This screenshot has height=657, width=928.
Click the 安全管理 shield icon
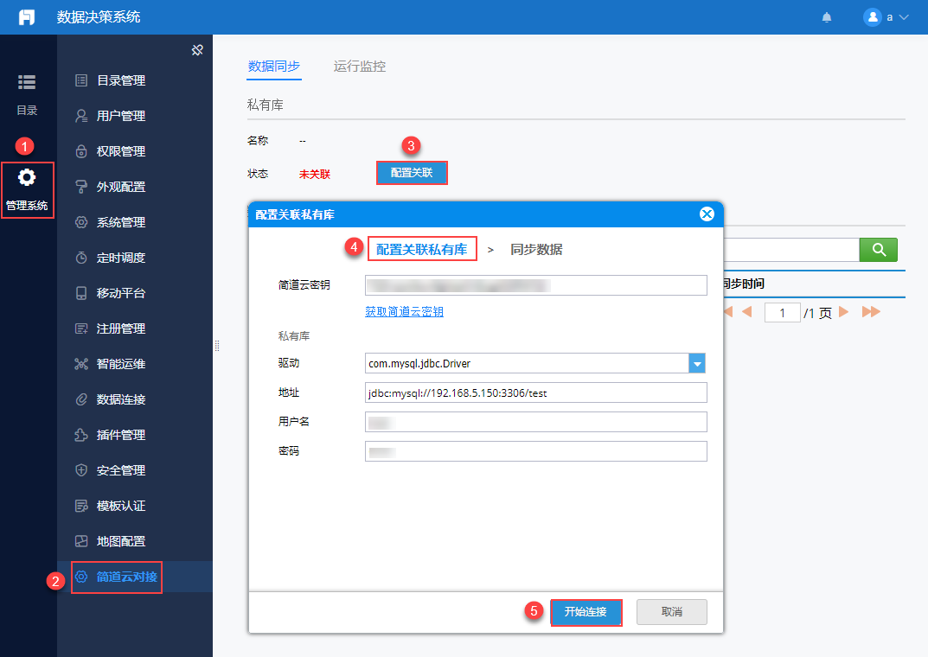click(81, 471)
